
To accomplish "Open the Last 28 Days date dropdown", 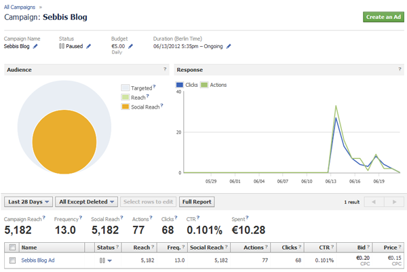I will click(28, 201).
